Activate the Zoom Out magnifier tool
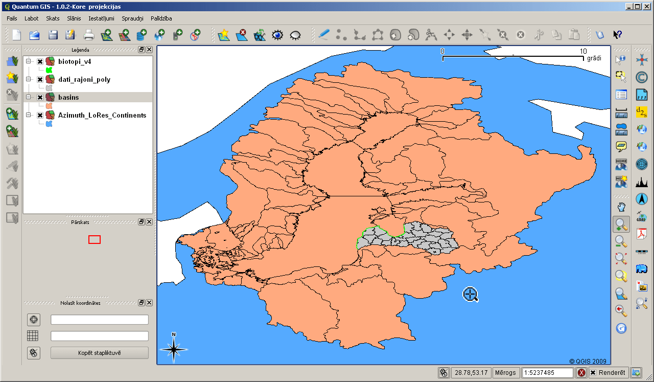The height and width of the screenshot is (382, 654). tap(621, 241)
